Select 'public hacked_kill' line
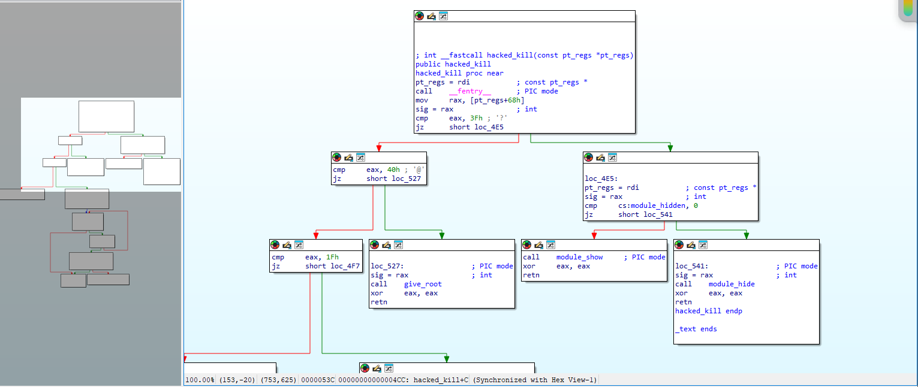The height and width of the screenshot is (387, 918). 453,64
